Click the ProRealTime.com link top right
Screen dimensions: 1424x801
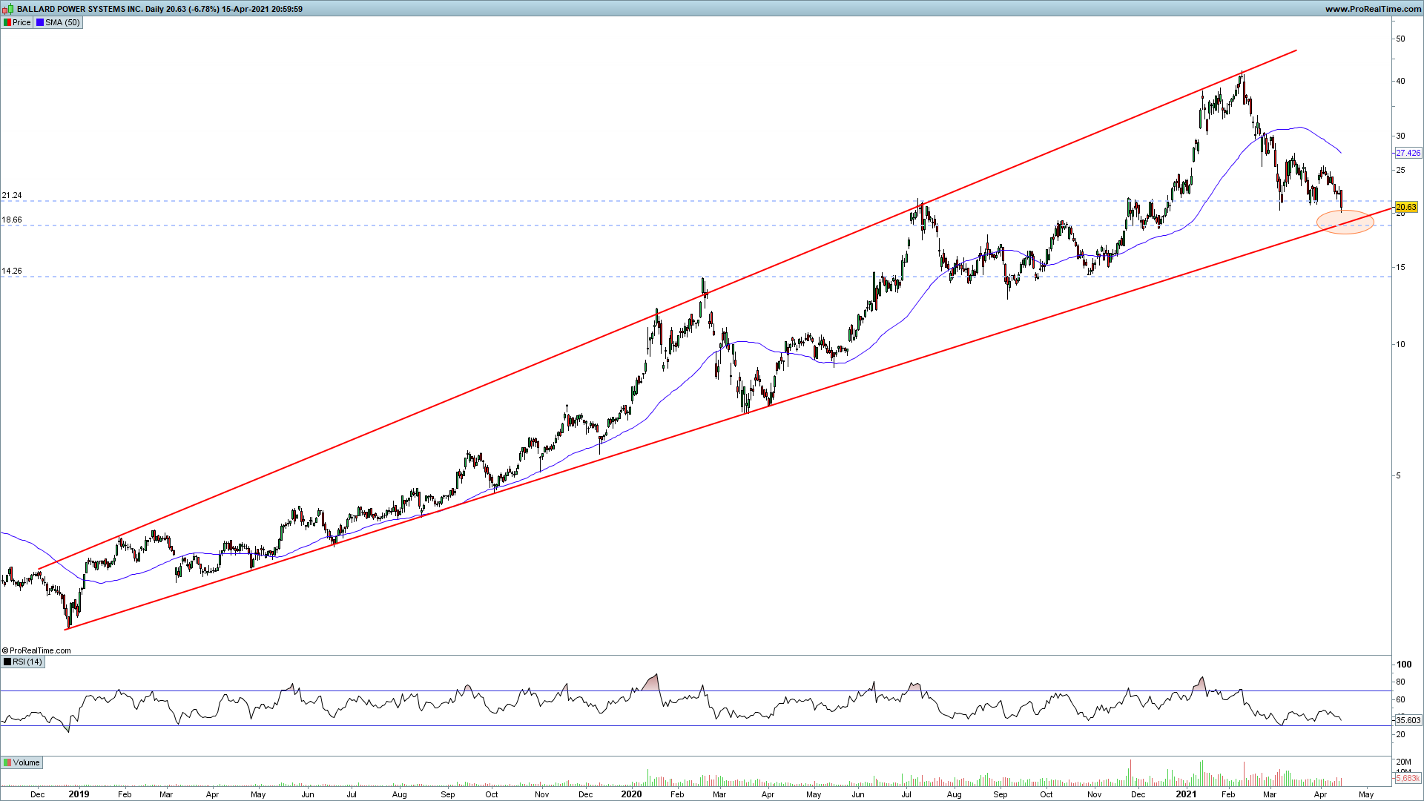(1373, 9)
